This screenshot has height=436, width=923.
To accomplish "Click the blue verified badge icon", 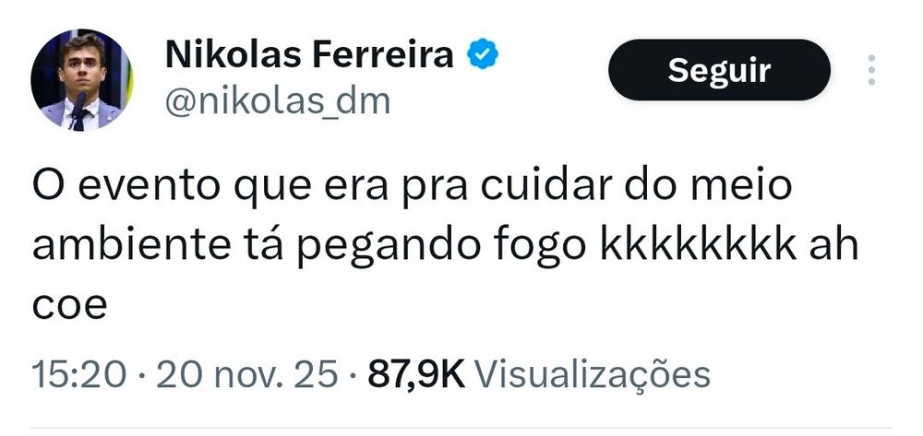I will pos(483,54).
